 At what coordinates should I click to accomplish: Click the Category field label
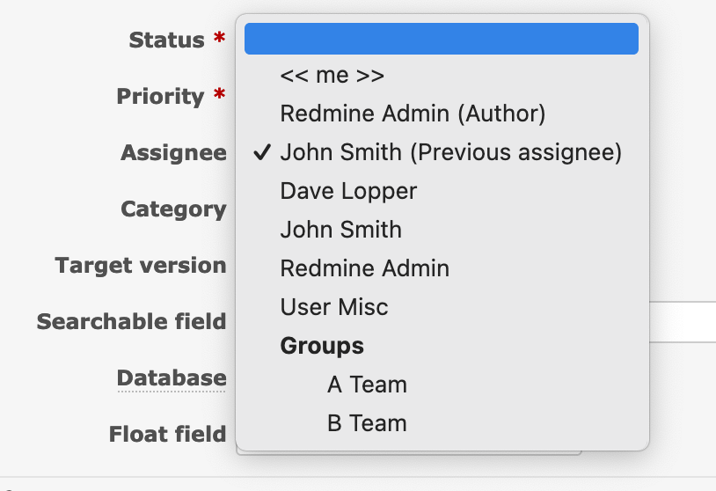click(x=173, y=209)
